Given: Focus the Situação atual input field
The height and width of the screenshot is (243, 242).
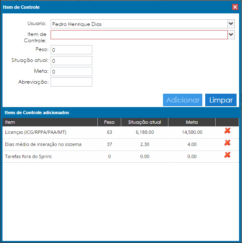Looking at the screenshot, I should pyautogui.click(x=71, y=61).
